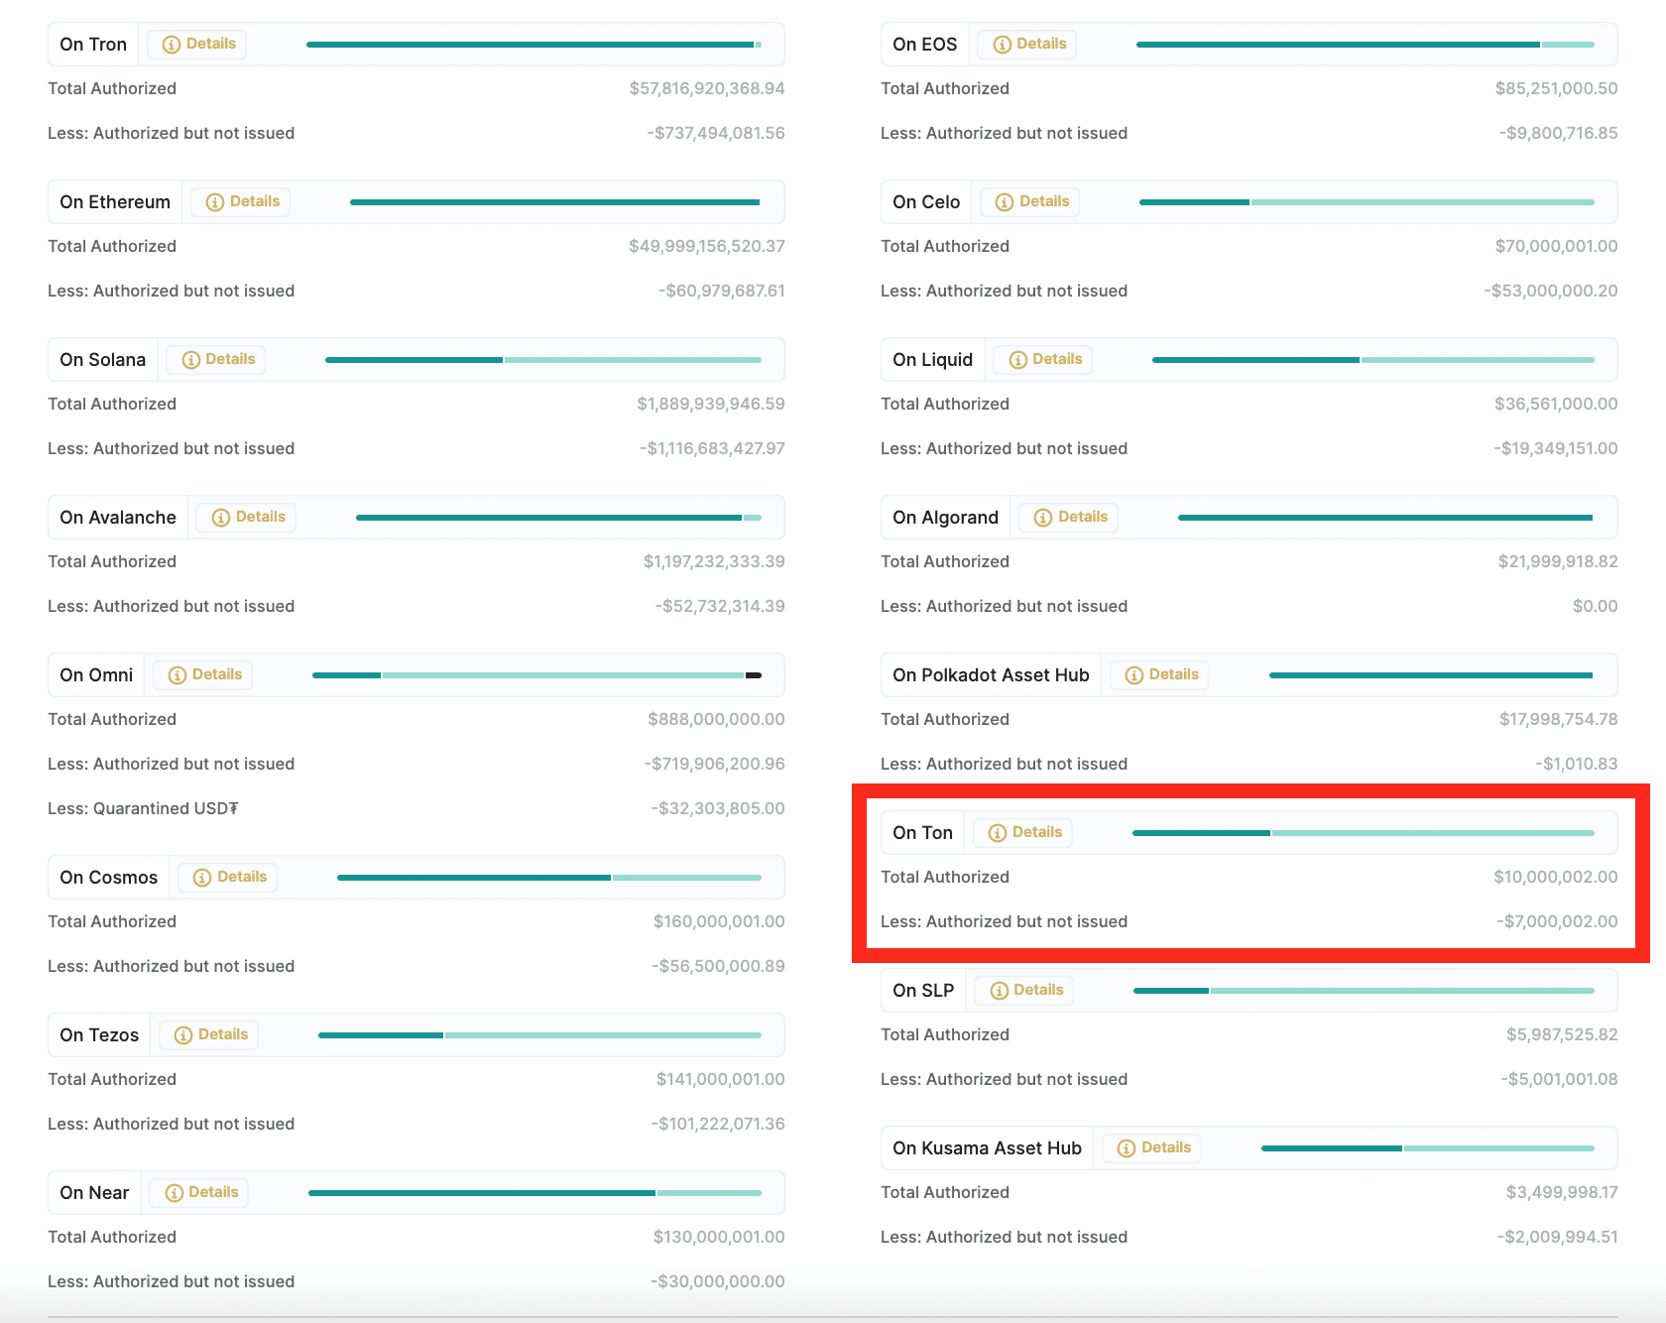
Task: Show Polkadot Asset Hub Details
Action: [1161, 675]
